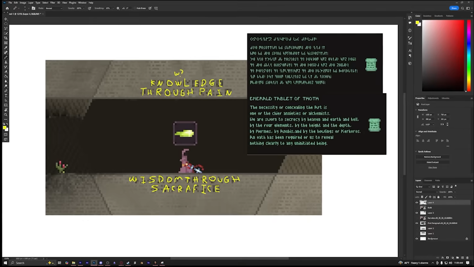This screenshot has width=474, height=267.
Task: Click the Remove Background button
Action: pyautogui.click(x=432, y=157)
